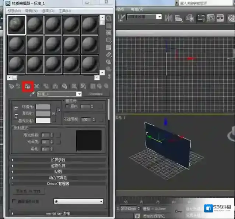Open 材质(M) menu in Material Editor

point(14,11)
